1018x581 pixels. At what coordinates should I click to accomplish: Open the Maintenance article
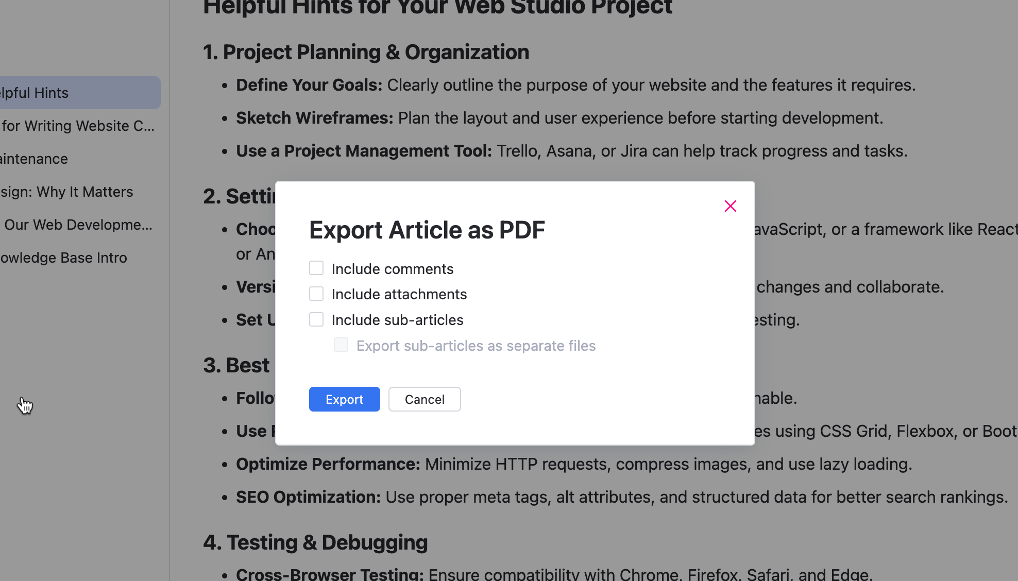[x=33, y=159]
